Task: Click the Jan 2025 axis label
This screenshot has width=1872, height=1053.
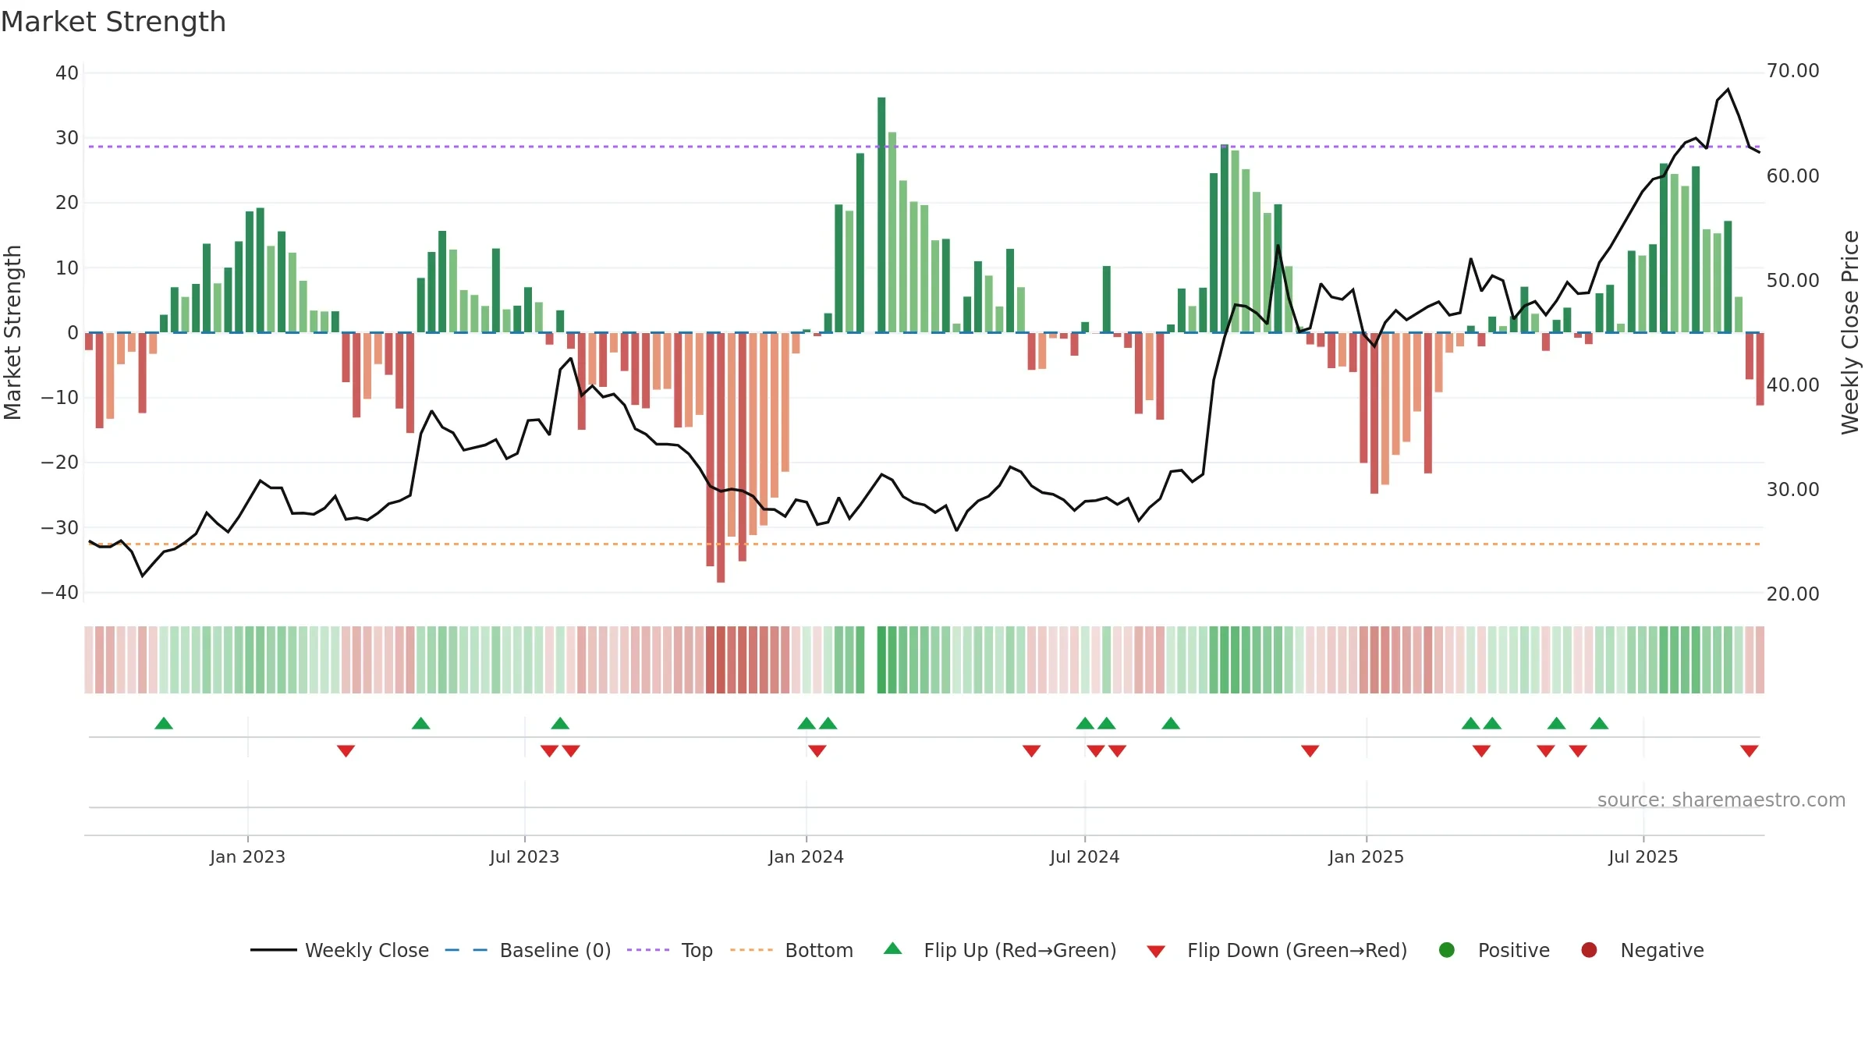Action: (x=1366, y=856)
